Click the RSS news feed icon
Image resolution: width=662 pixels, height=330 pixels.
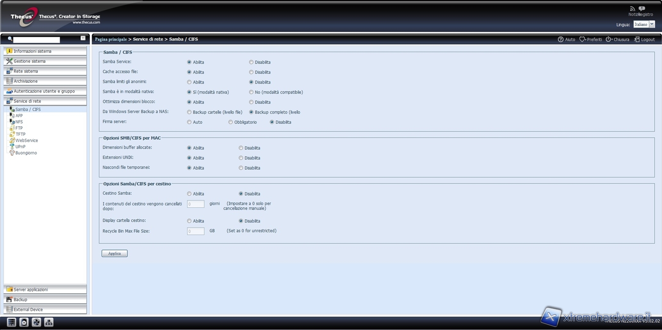(x=632, y=9)
